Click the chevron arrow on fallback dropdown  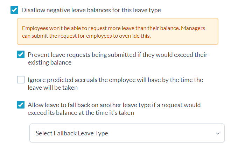217,133
